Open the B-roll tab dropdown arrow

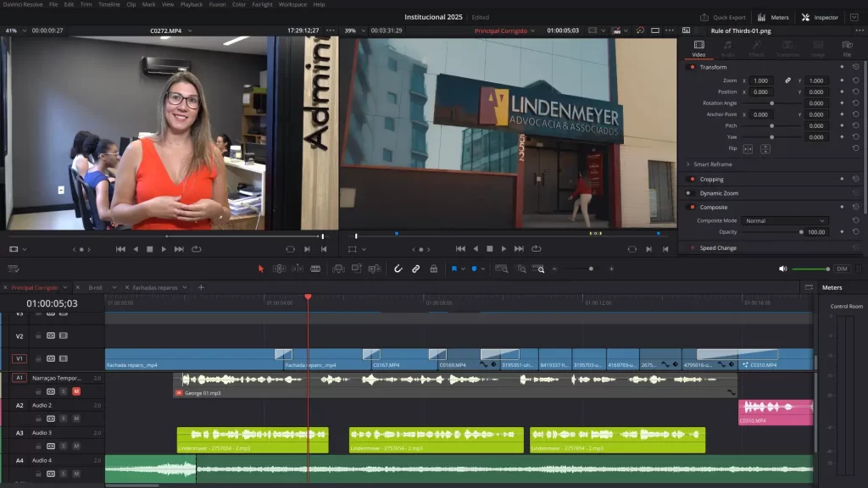(114, 288)
